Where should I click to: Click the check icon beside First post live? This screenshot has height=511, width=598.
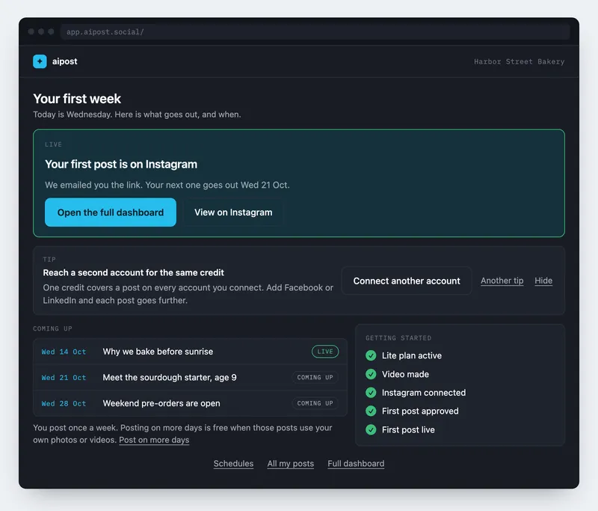click(x=371, y=429)
